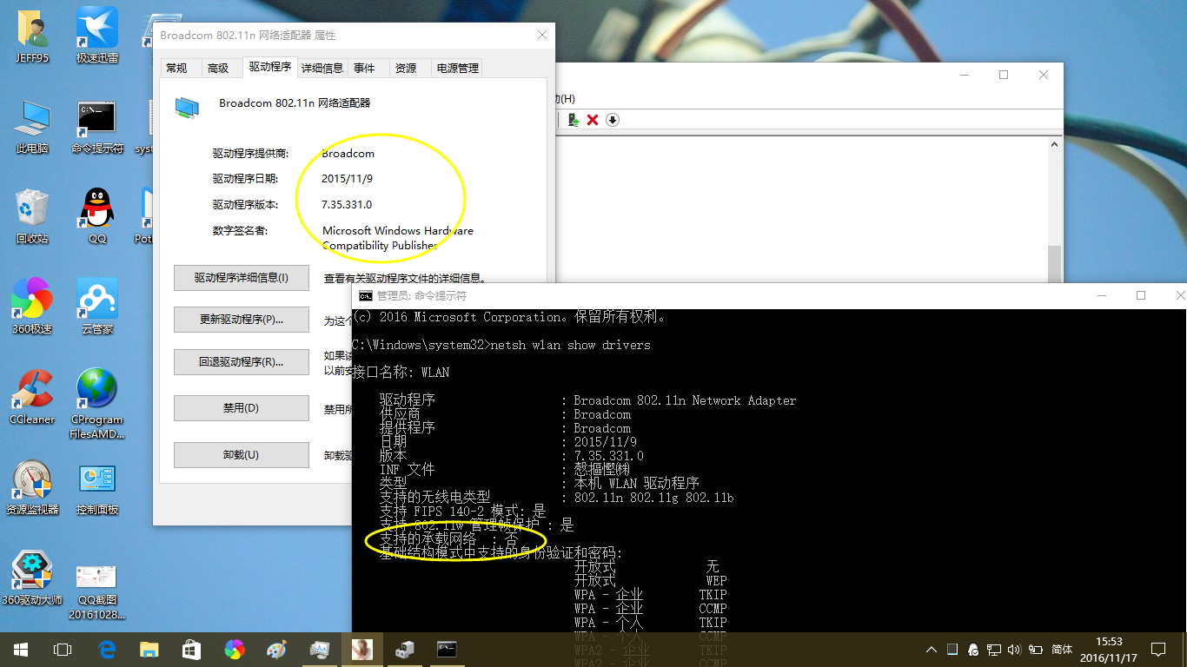Click the down-arrow update icon in Device Manager toolbar

point(613,120)
